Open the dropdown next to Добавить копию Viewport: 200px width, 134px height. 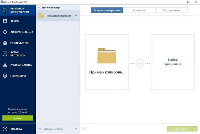coord(76,129)
